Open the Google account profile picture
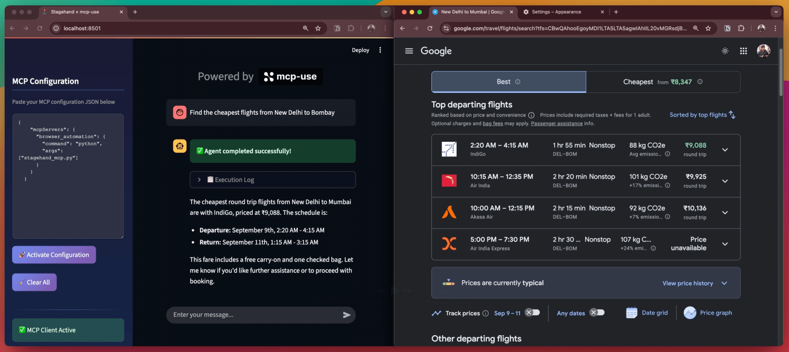Image resolution: width=789 pixels, height=352 pixels. tap(764, 51)
